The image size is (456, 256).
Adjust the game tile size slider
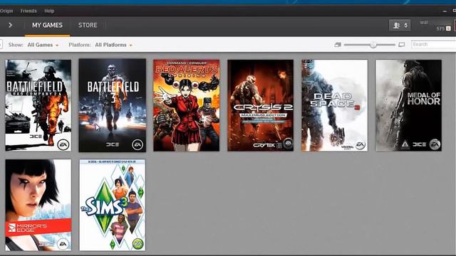tap(373, 45)
